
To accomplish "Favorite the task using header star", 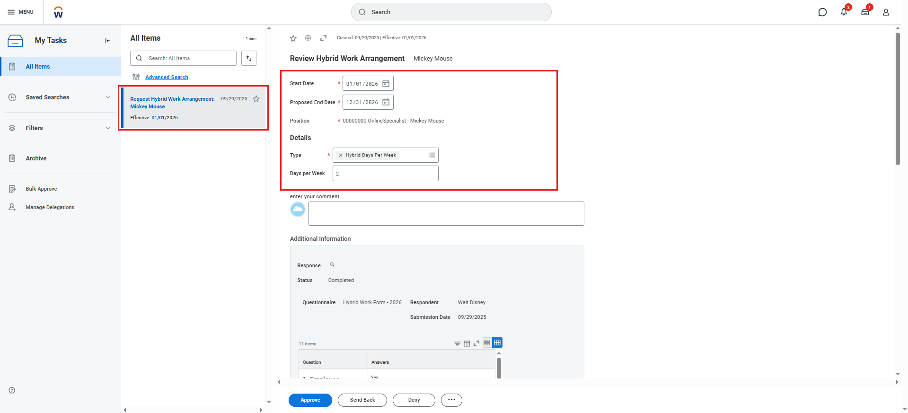I will [x=293, y=38].
